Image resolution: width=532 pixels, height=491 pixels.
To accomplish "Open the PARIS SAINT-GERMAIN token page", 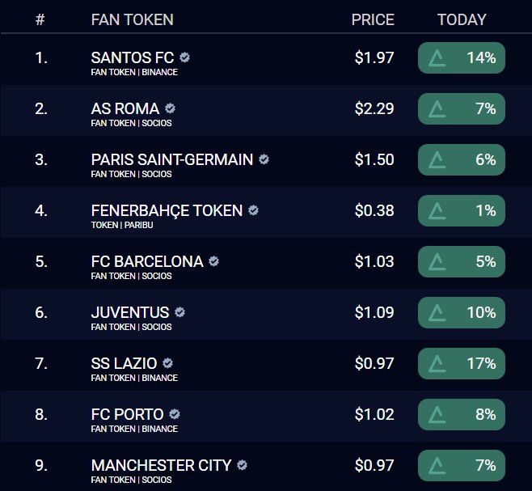I will click(x=172, y=159).
